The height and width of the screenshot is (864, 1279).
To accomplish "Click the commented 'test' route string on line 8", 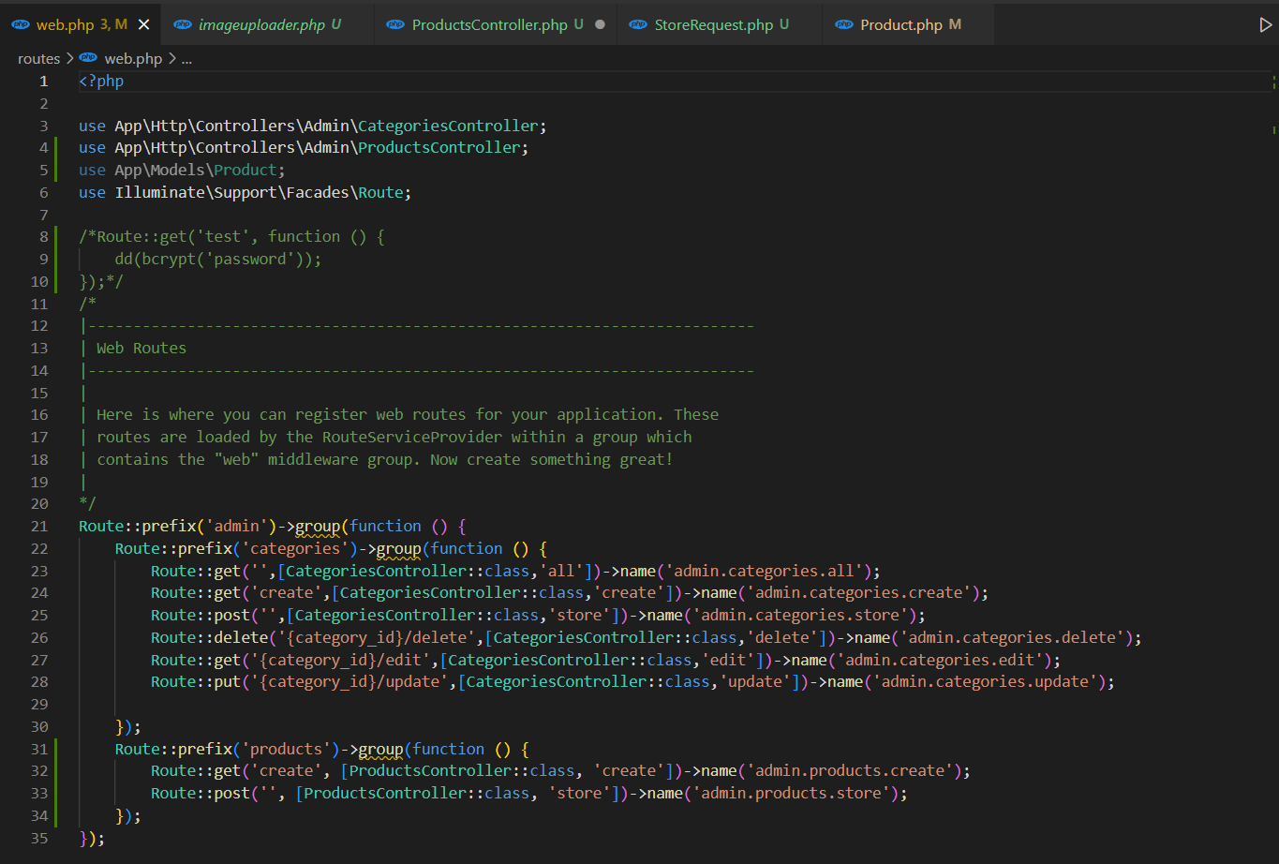I will click(x=223, y=236).
